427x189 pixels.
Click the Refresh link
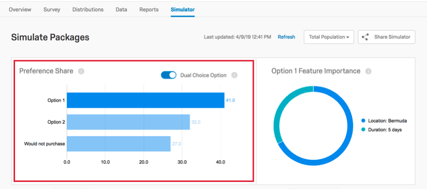[286, 37]
